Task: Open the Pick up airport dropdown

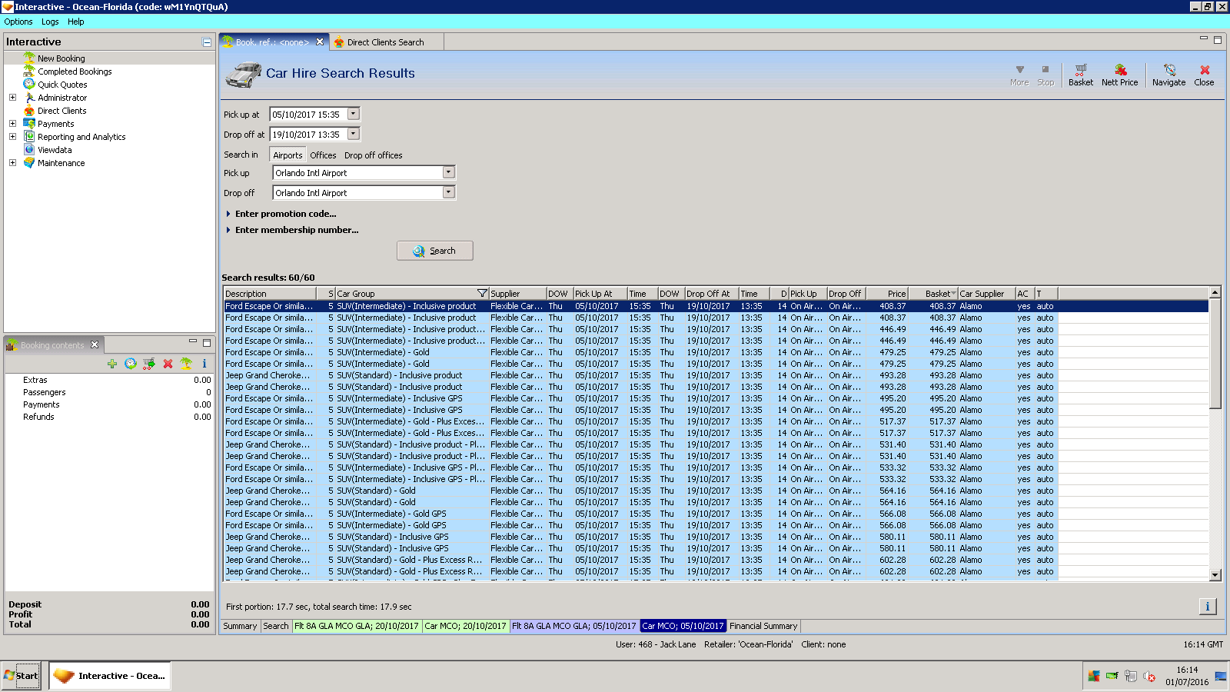Action: (448, 173)
